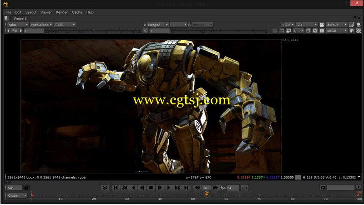Open the wipe mode dropdown between A and B
Image resolution: width=364 pixels, height=205 pixels.
[x=178, y=25]
